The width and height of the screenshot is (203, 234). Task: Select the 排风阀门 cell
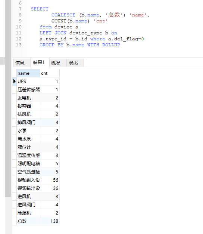tap(28, 122)
